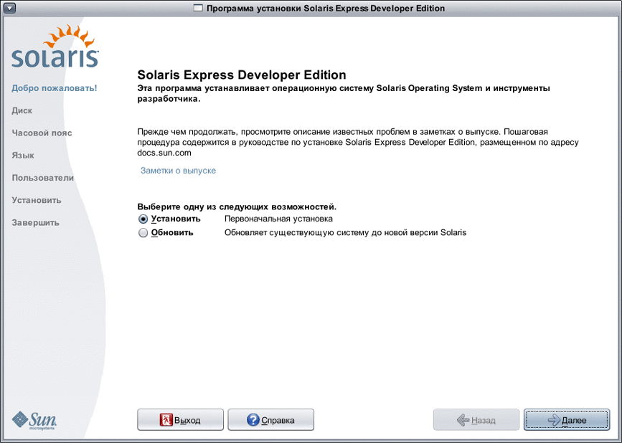Select the Добро пожаловать! step

[55, 88]
